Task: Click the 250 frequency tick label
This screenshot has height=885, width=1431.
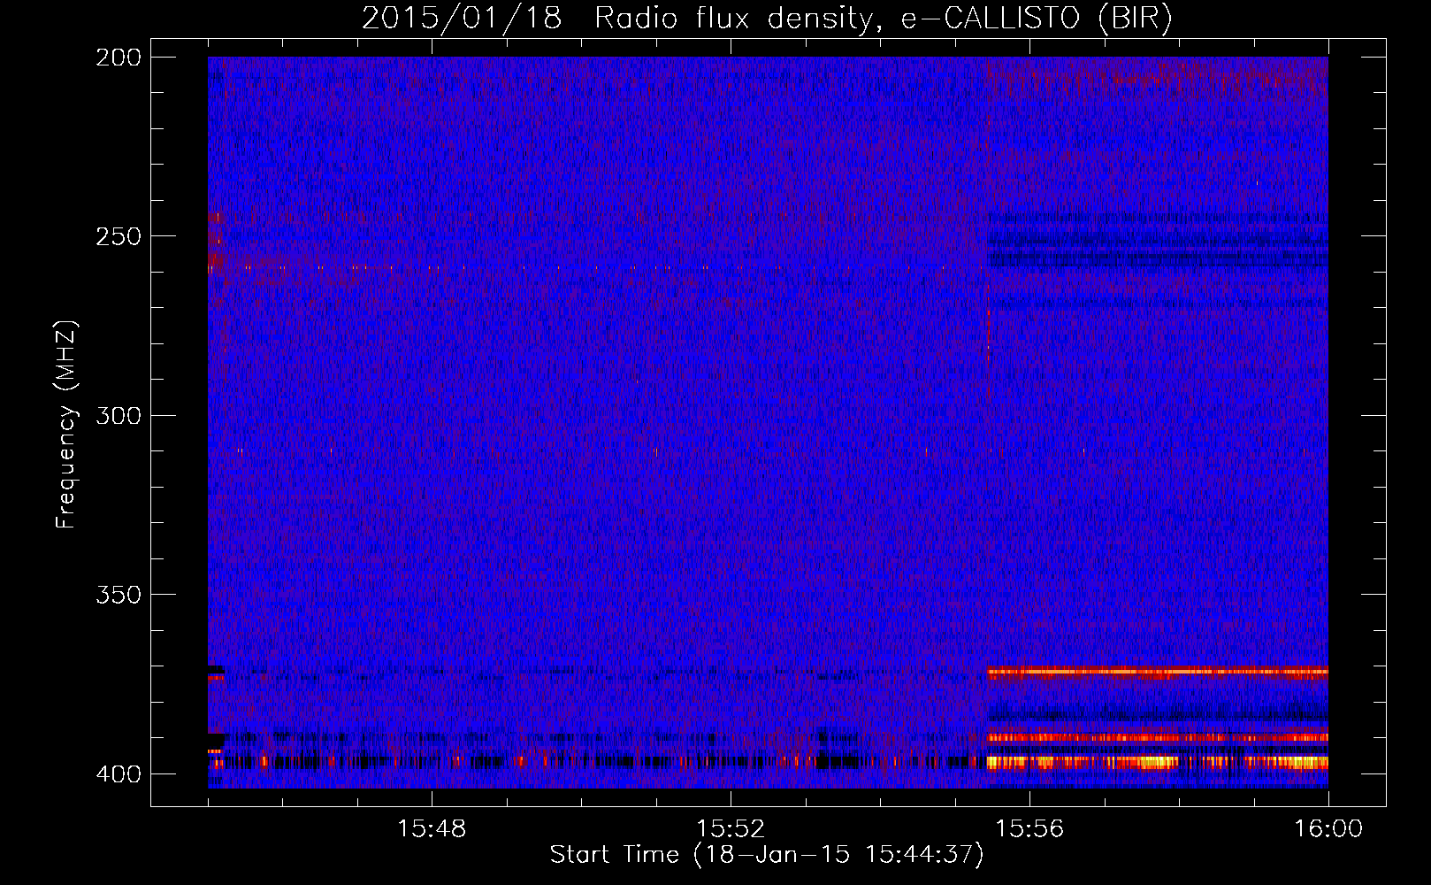Action: pyautogui.click(x=118, y=236)
